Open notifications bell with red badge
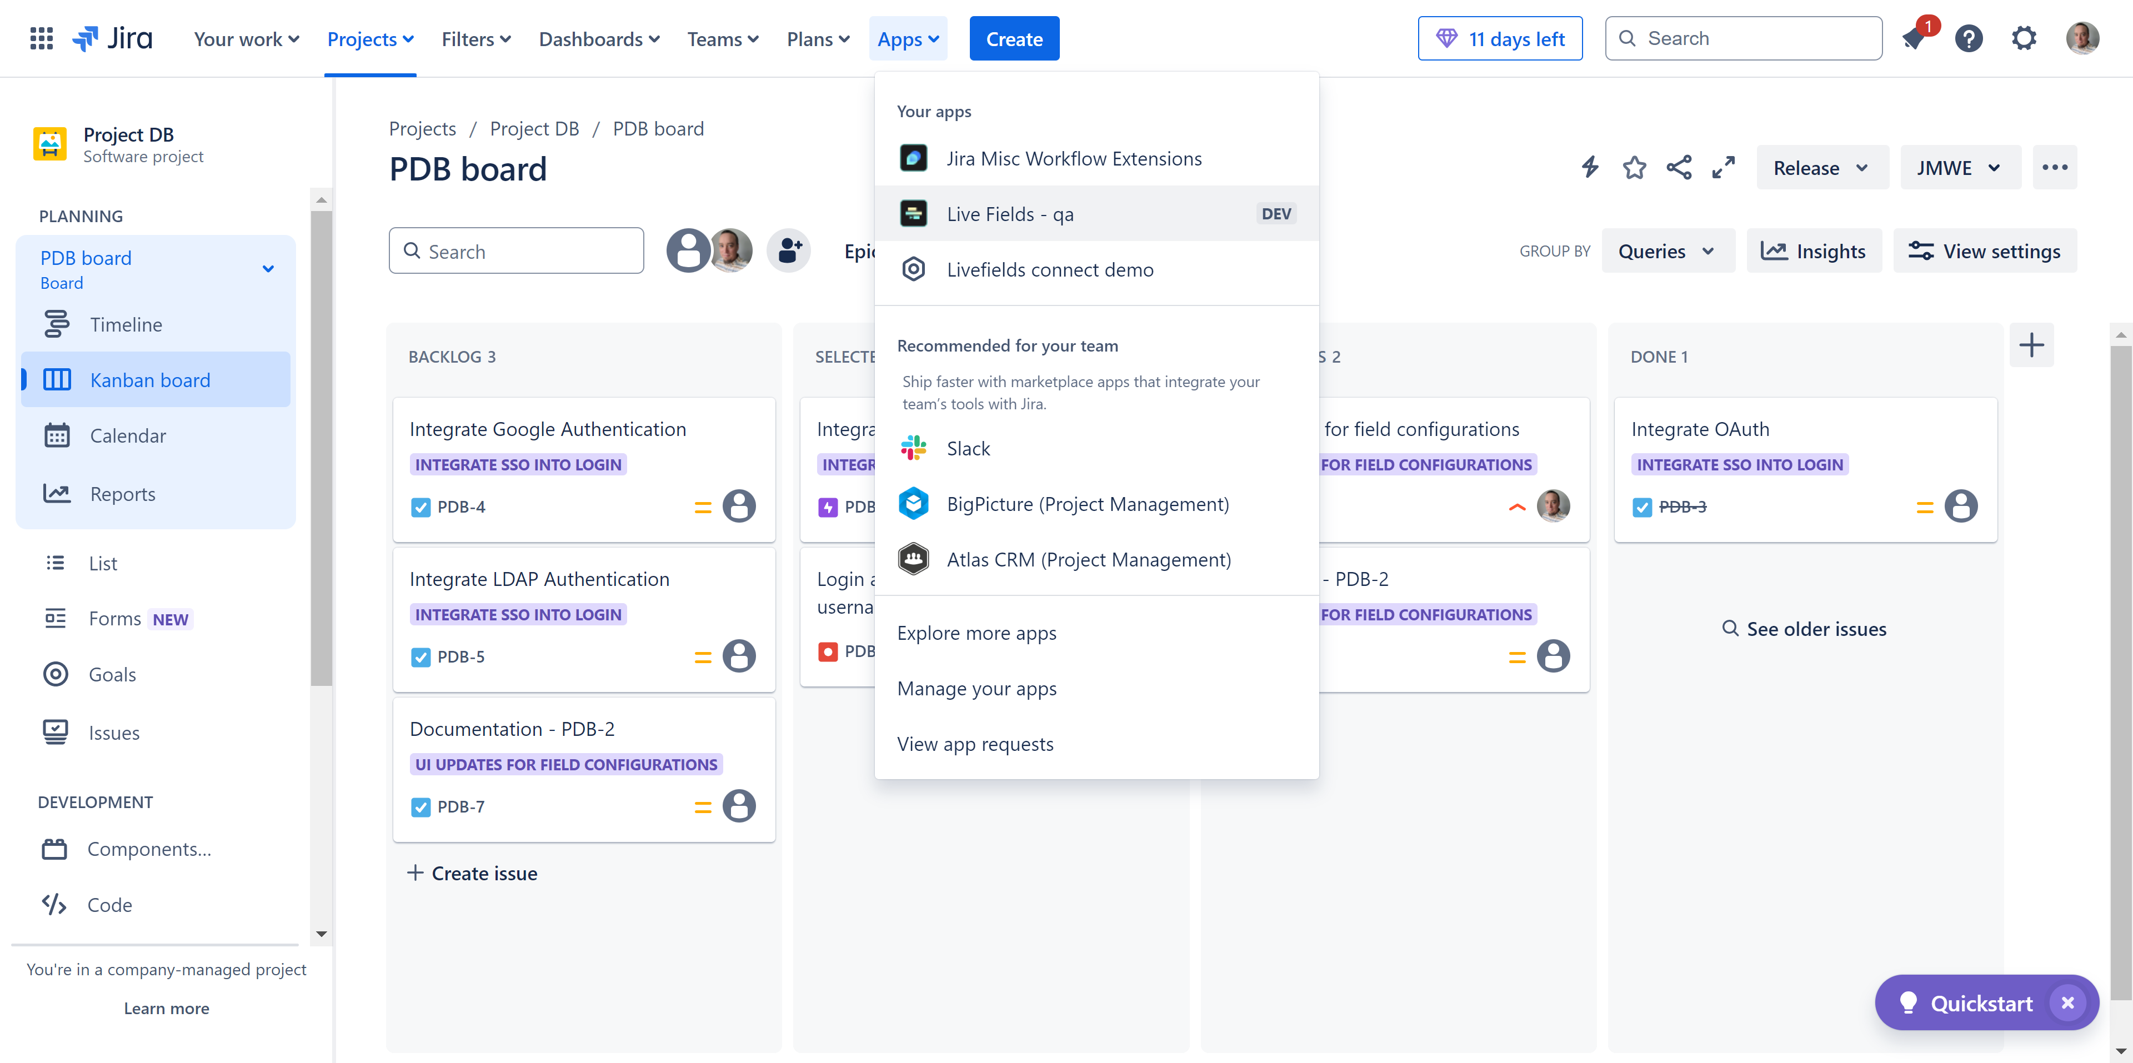2133x1063 pixels. pyautogui.click(x=1914, y=38)
